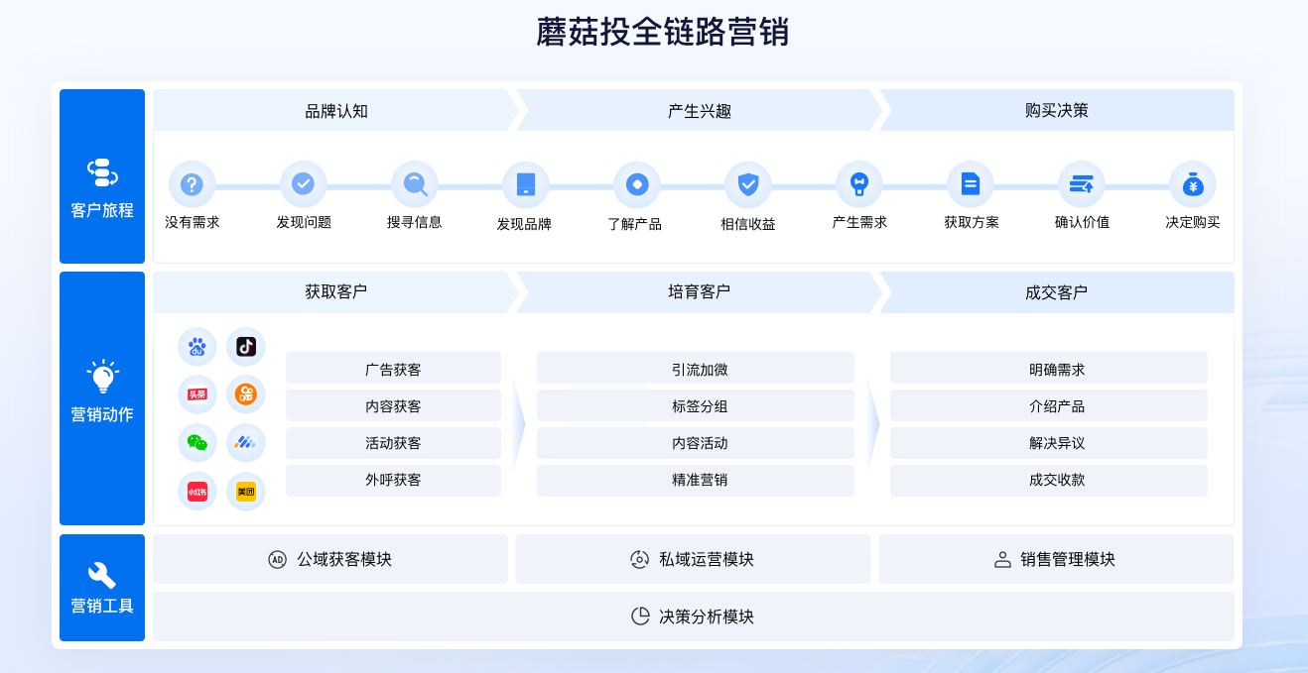Click the 标签分组 box
The width and height of the screenshot is (1308, 673).
coord(696,405)
